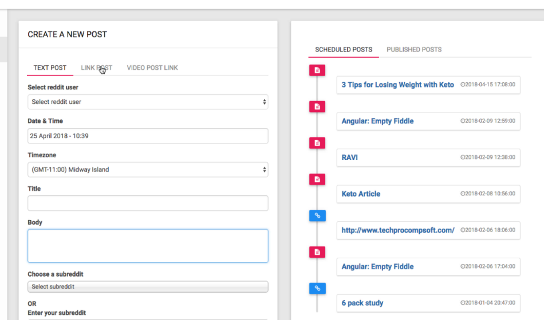The height and width of the screenshot is (320, 544).
Task: Select the Text Post tab
Action: (50, 68)
